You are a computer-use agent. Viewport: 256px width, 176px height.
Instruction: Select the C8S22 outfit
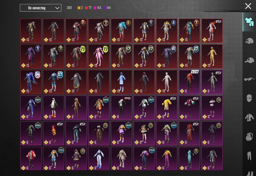click(167, 133)
